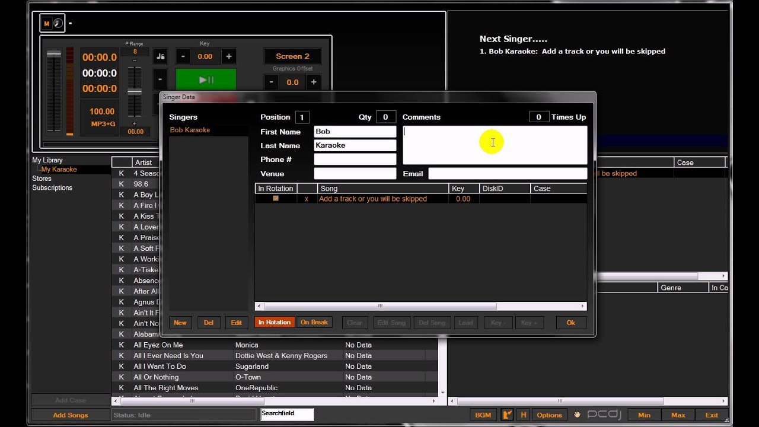Select My Library in the tree

(47, 160)
